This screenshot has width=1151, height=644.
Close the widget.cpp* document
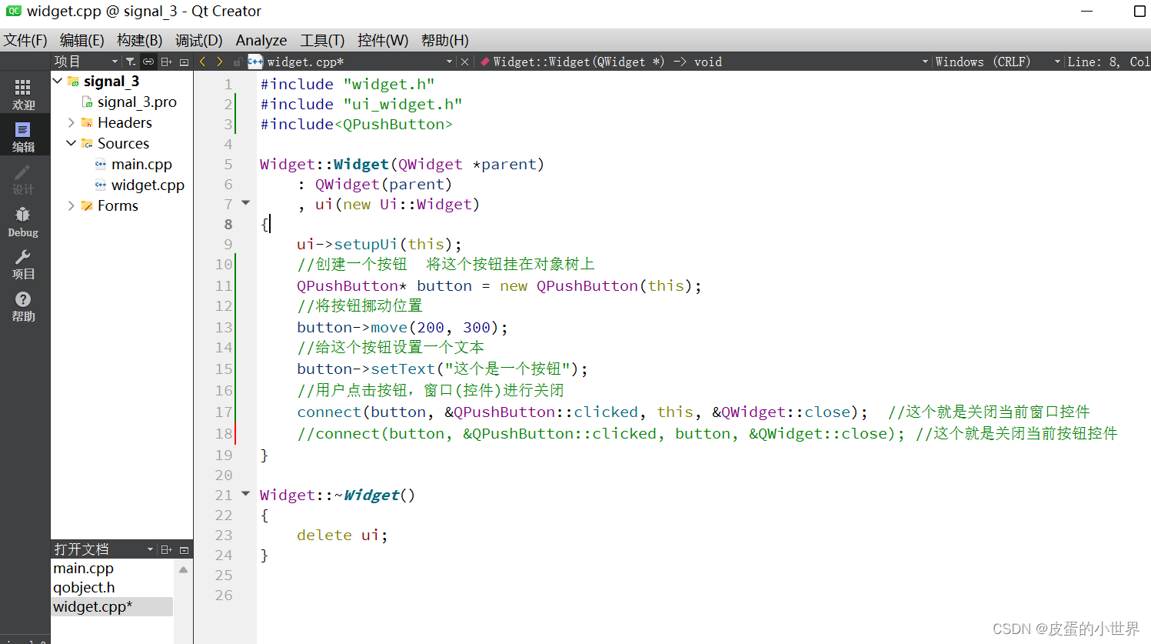[464, 62]
